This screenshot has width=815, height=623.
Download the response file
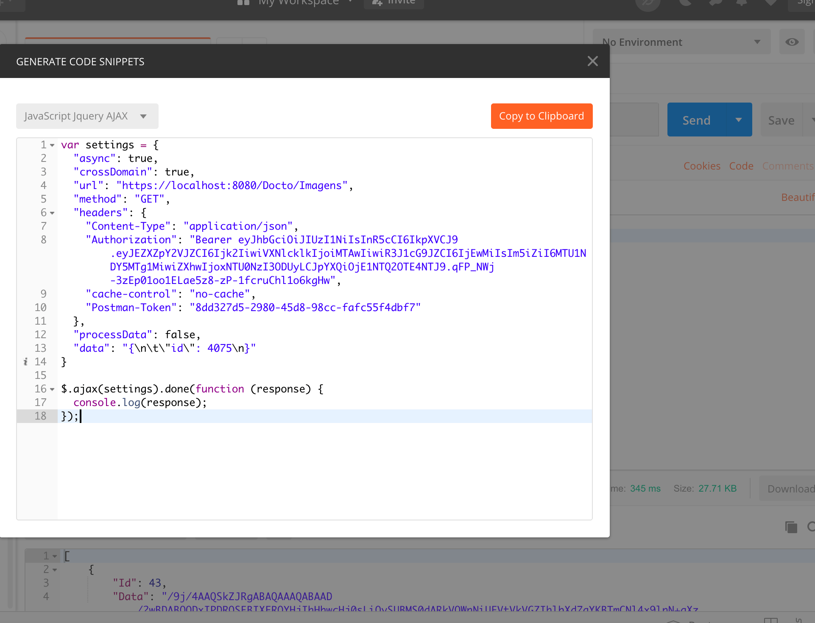[792, 488]
